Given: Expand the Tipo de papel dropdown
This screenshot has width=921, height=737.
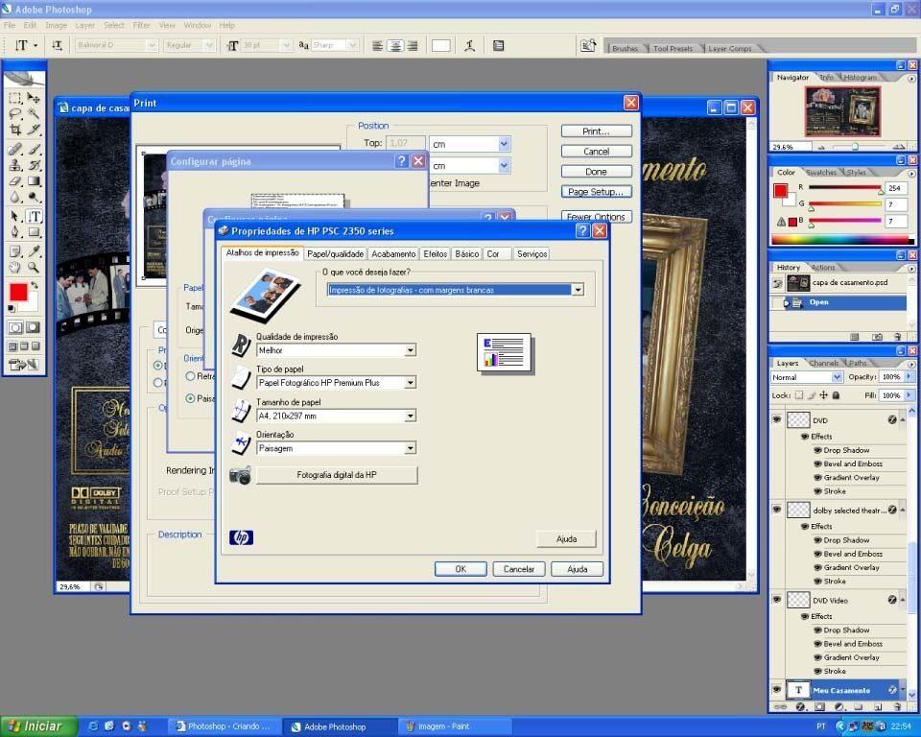Looking at the screenshot, I should 410,383.
